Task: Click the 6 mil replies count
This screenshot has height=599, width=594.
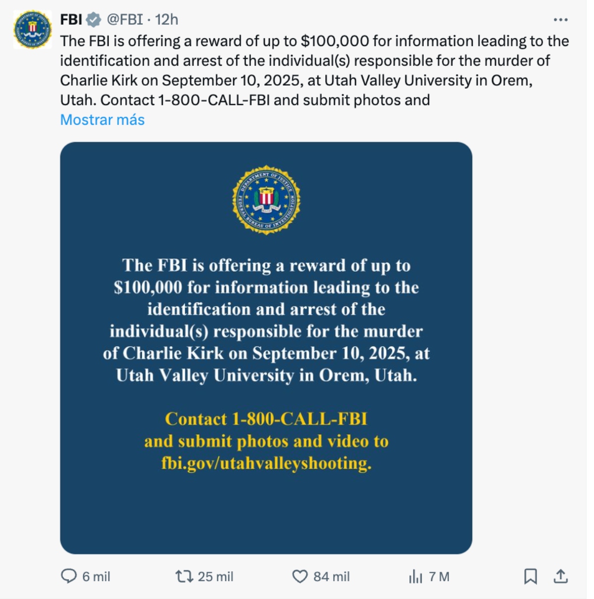Action: point(96,577)
